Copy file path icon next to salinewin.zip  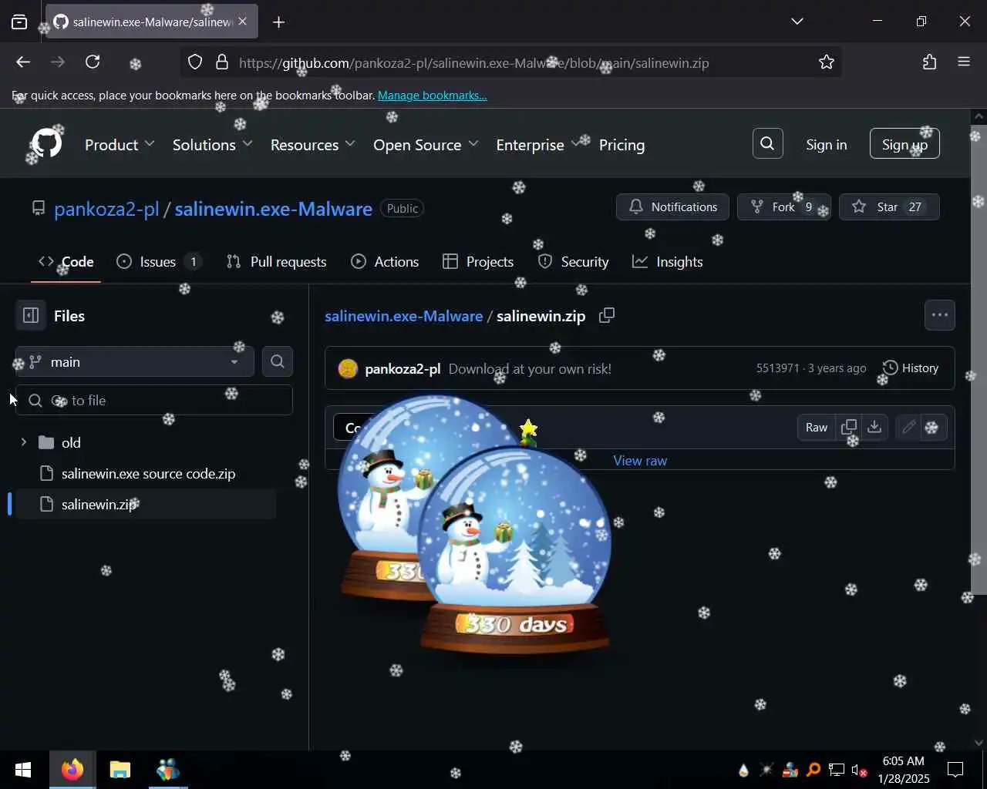pyautogui.click(x=607, y=315)
